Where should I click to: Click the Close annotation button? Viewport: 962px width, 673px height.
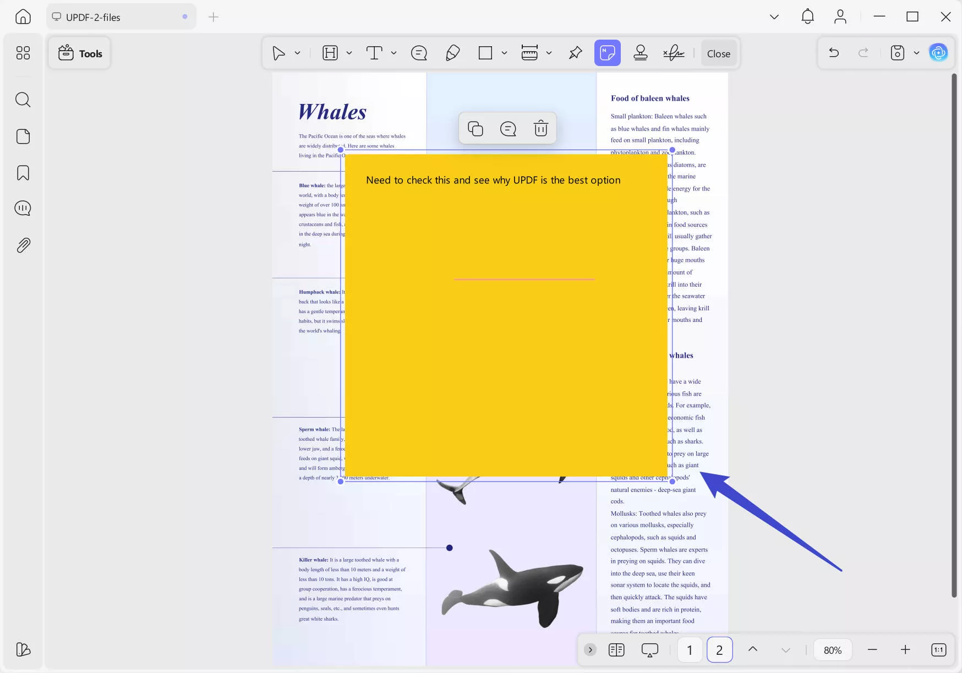719,53
